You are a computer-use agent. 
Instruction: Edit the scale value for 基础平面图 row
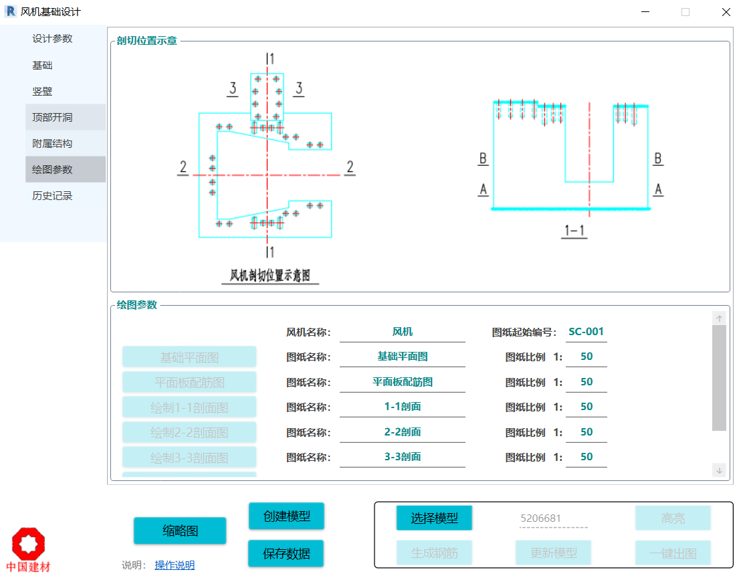[587, 357]
